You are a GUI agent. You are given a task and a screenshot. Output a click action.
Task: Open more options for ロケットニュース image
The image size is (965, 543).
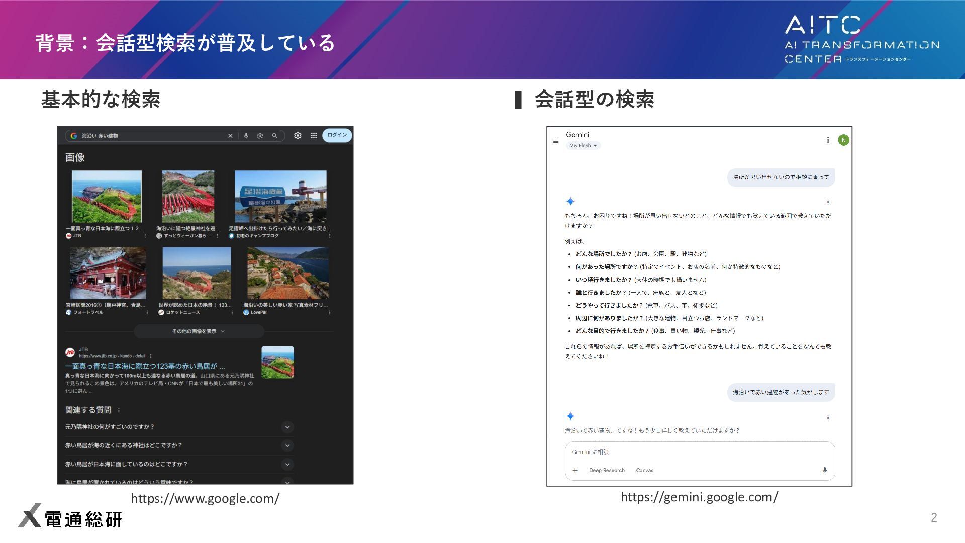pos(232,312)
